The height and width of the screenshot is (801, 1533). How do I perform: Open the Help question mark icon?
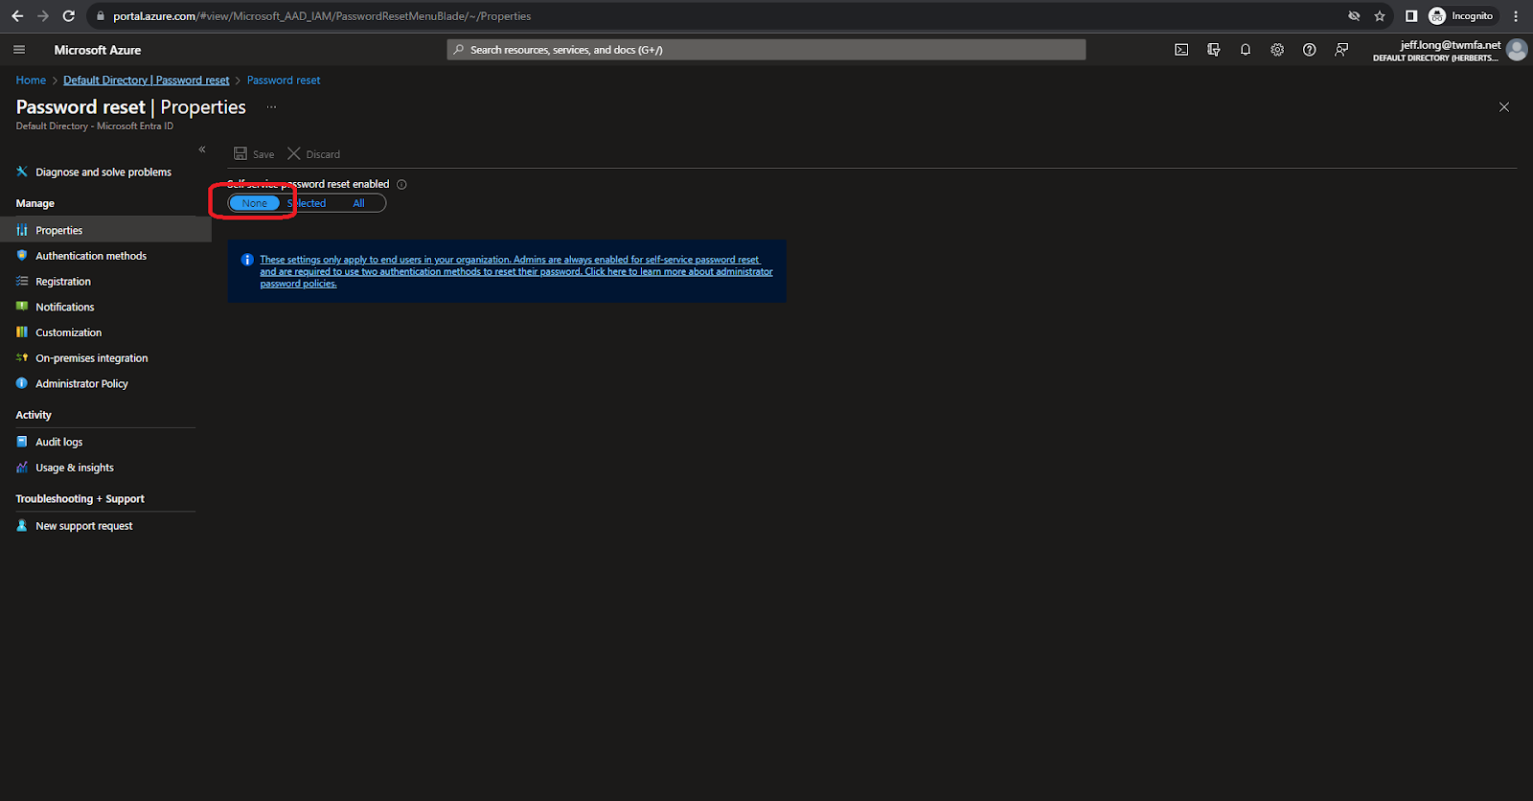(x=1310, y=50)
